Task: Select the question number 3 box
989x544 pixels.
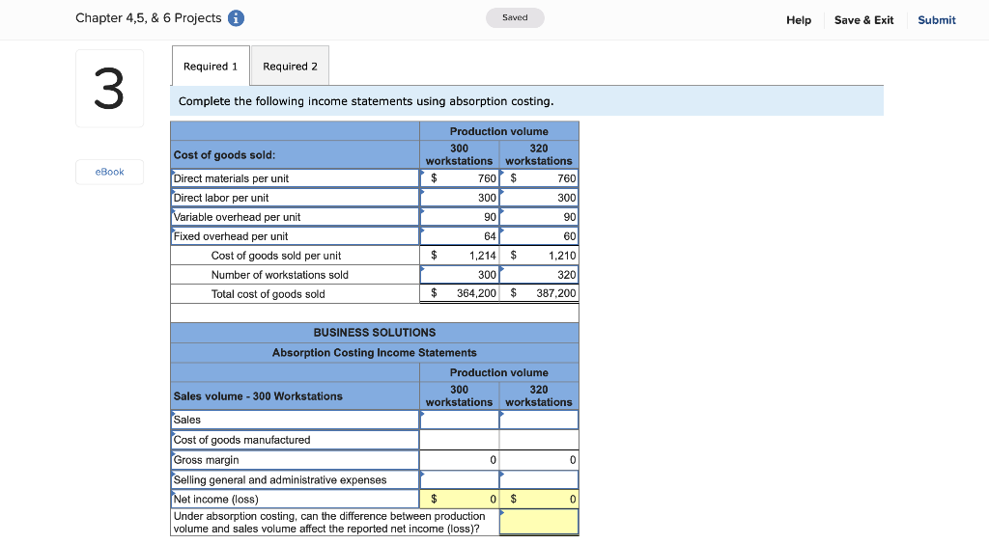Action: click(x=109, y=89)
